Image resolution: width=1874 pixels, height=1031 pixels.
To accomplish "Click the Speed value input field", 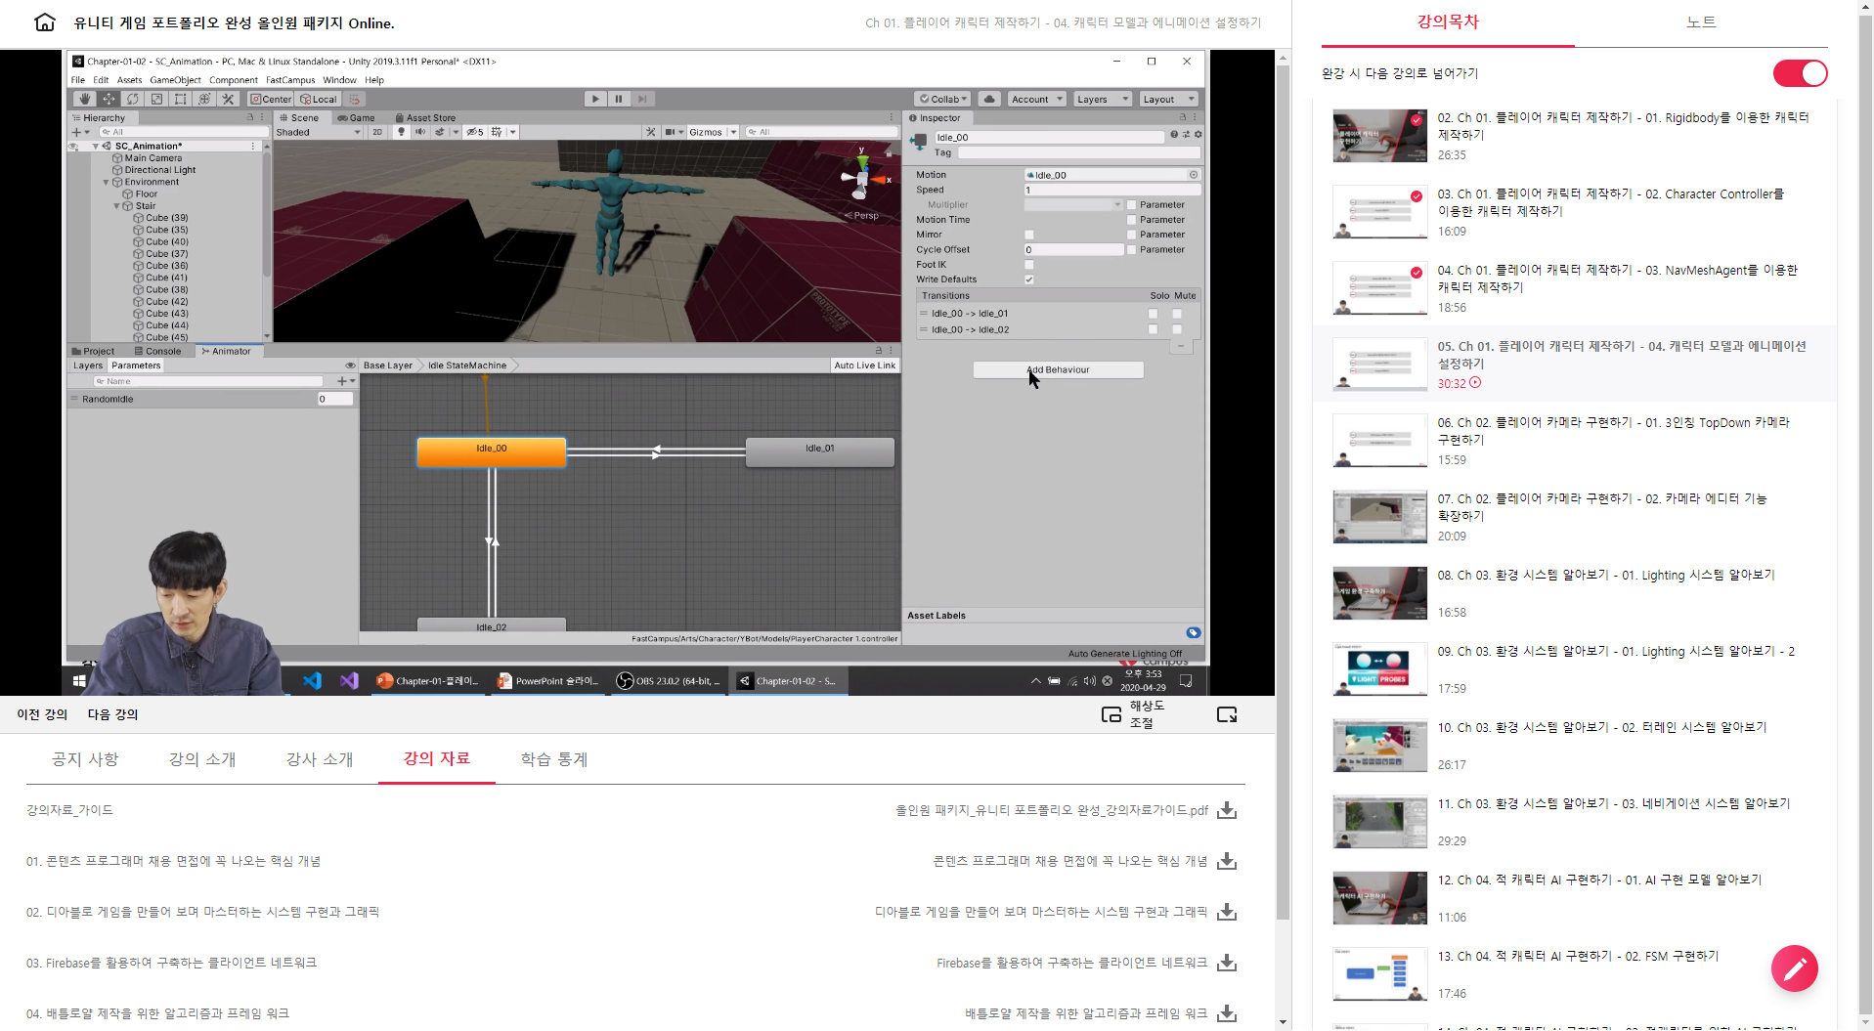I will [x=1111, y=190].
